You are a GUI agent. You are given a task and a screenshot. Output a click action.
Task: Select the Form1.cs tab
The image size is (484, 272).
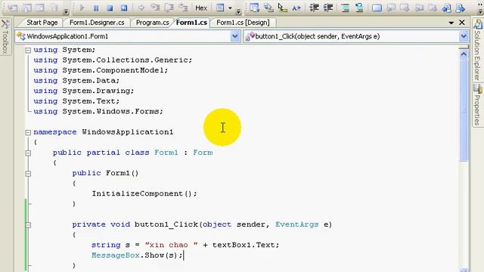click(191, 23)
